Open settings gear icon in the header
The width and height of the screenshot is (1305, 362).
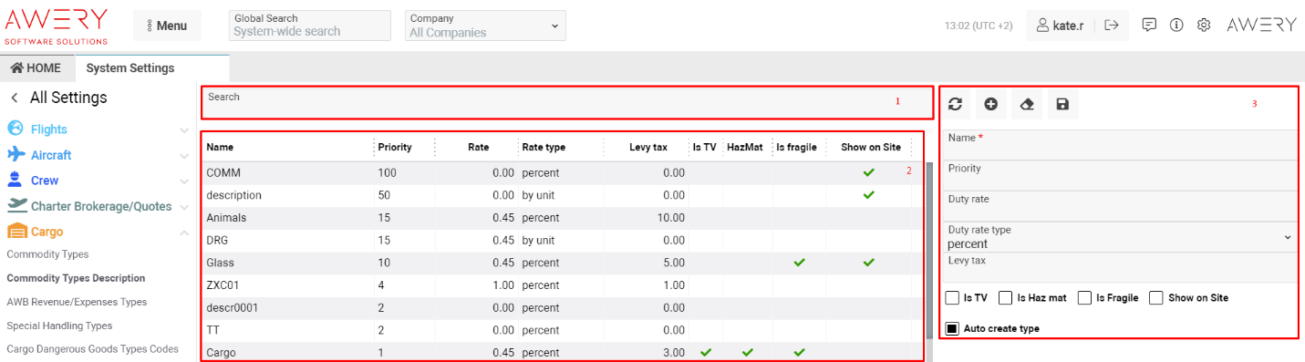coord(1204,26)
